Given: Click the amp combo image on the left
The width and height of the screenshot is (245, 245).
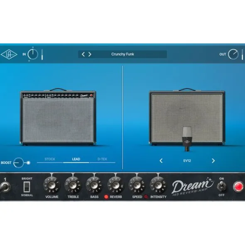Looking at the screenshot, I should (58, 117).
